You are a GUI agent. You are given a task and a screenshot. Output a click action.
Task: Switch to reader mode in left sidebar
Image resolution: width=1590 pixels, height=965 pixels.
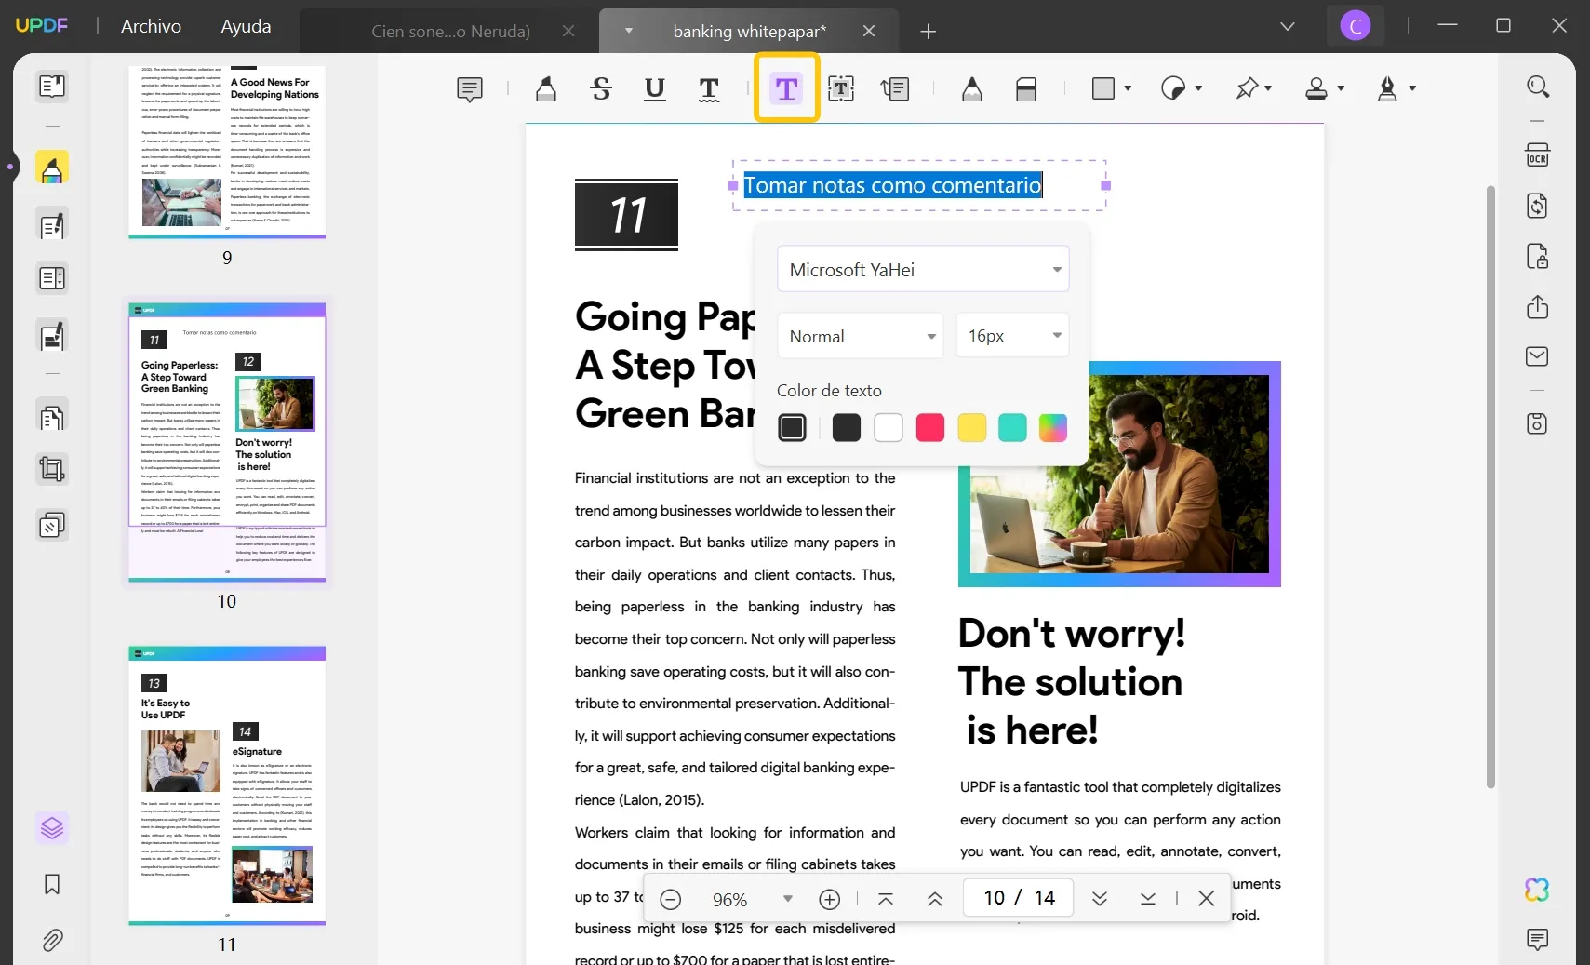(52, 87)
